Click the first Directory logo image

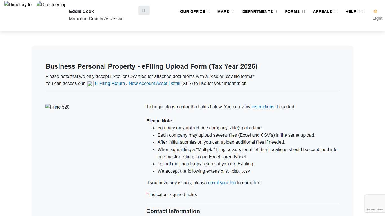point(18,5)
